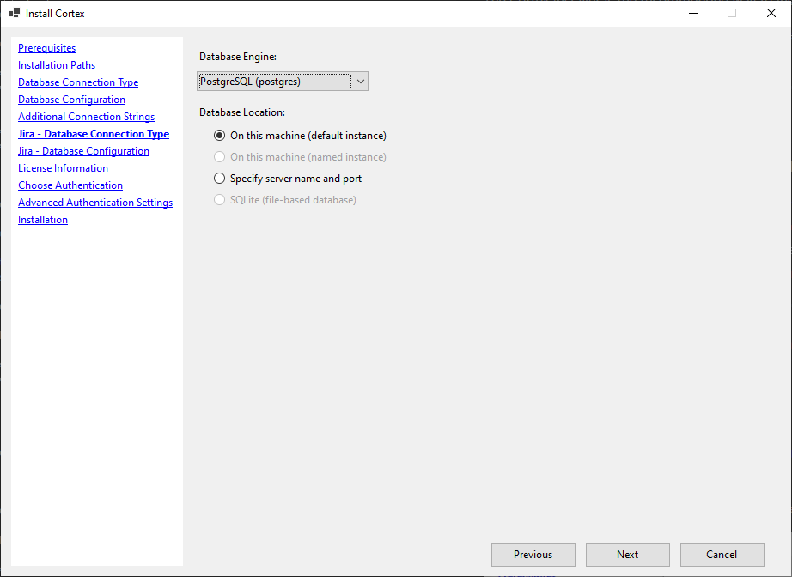Select 'On this machine (default instance)' option
This screenshot has width=792, height=577.
[x=219, y=136]
